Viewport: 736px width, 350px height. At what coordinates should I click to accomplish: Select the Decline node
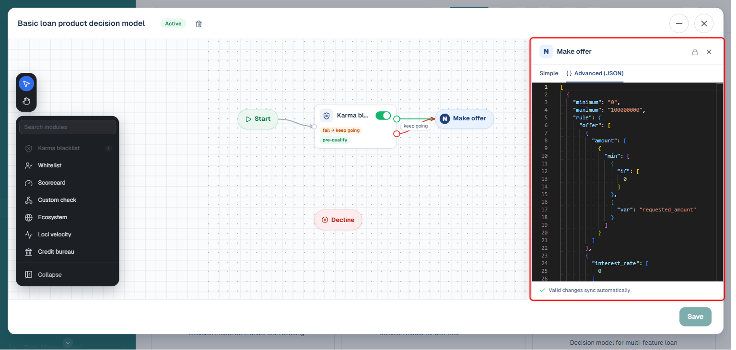[x=338, y=220]
